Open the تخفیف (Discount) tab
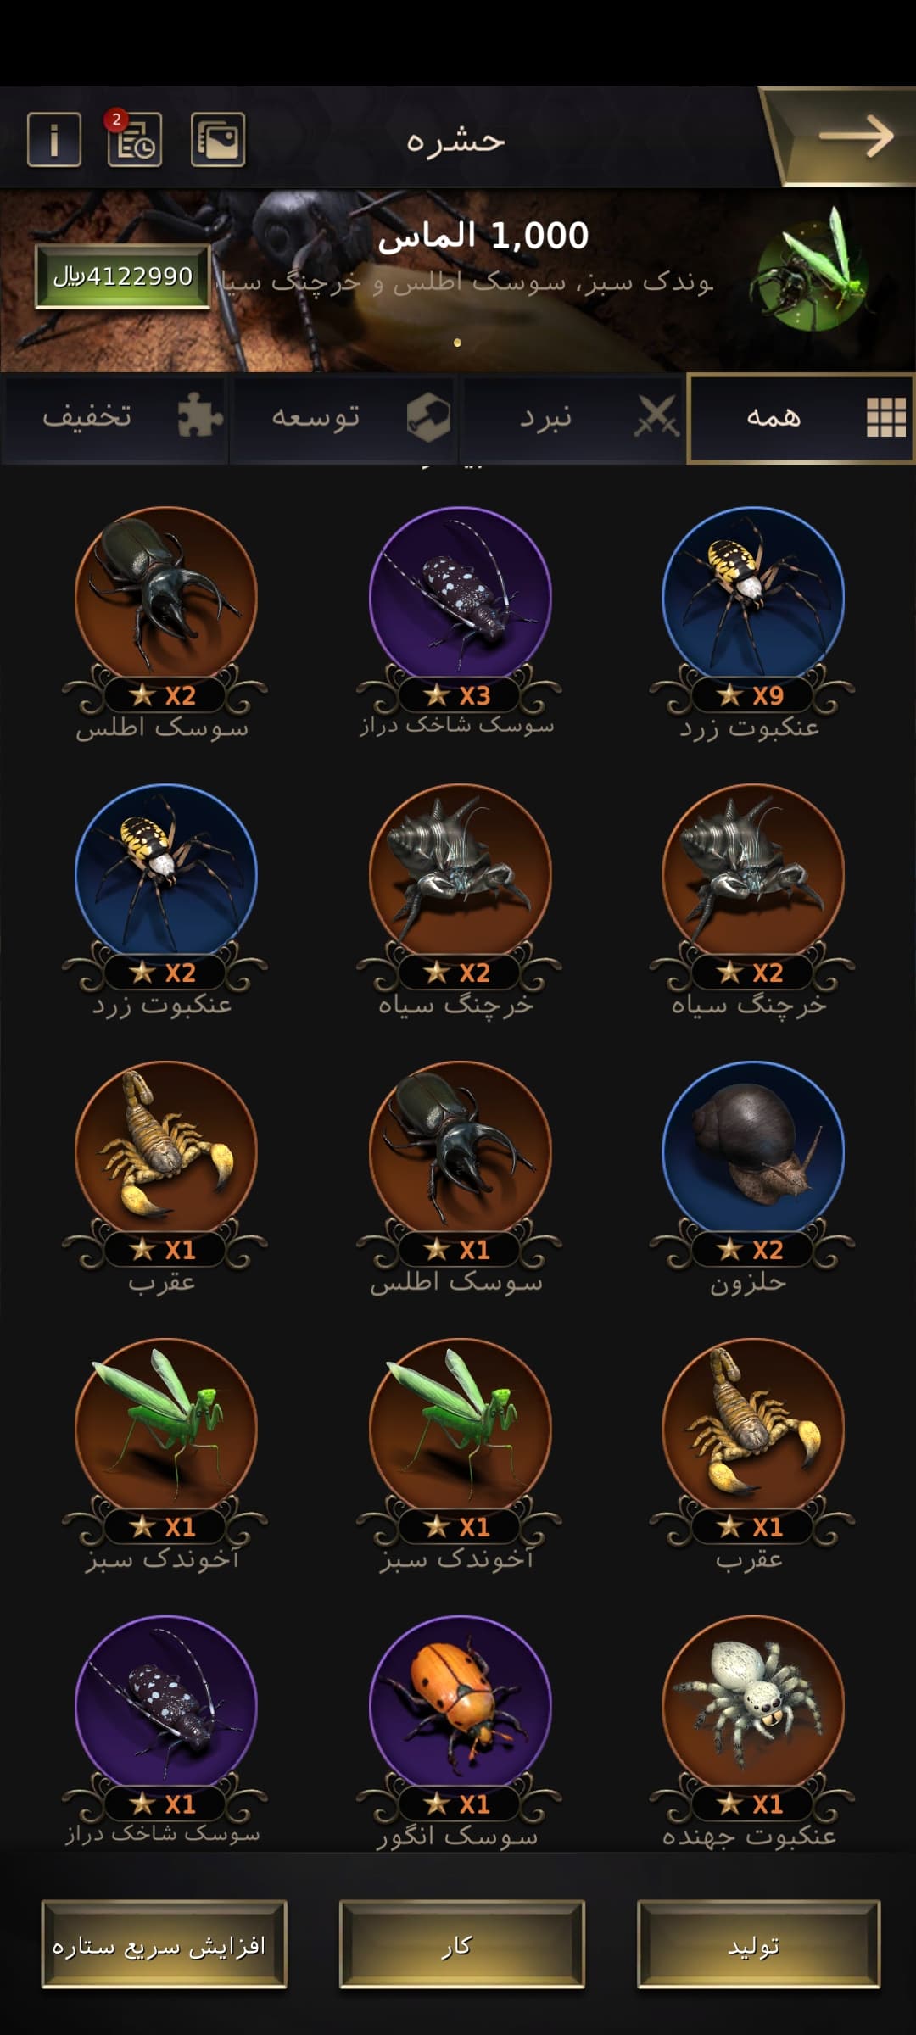 click(115, 418)
